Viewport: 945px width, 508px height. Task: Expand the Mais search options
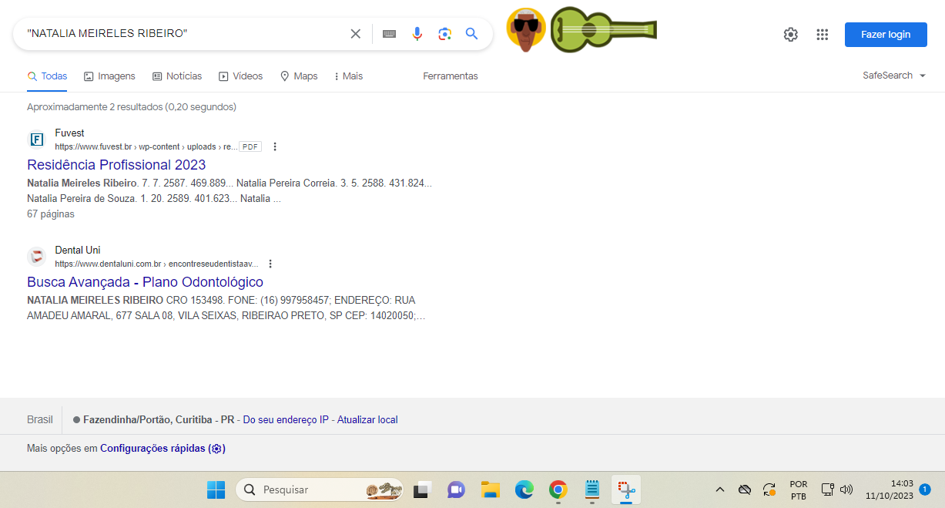tap(349, 76)
